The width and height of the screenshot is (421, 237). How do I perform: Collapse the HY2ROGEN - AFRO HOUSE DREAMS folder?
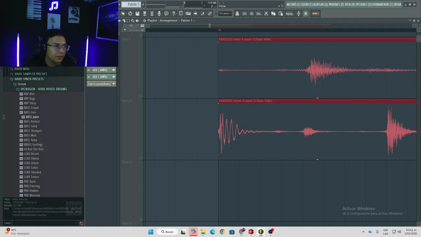44,89
